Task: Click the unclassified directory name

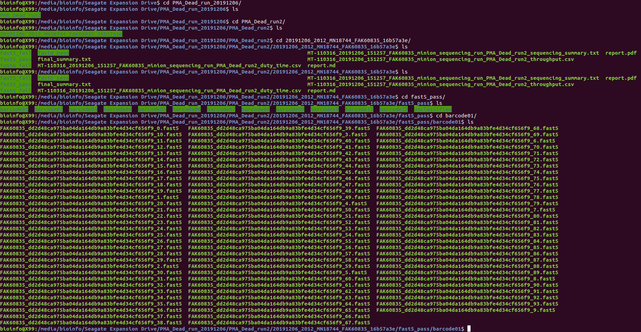Action: point(433,109)
